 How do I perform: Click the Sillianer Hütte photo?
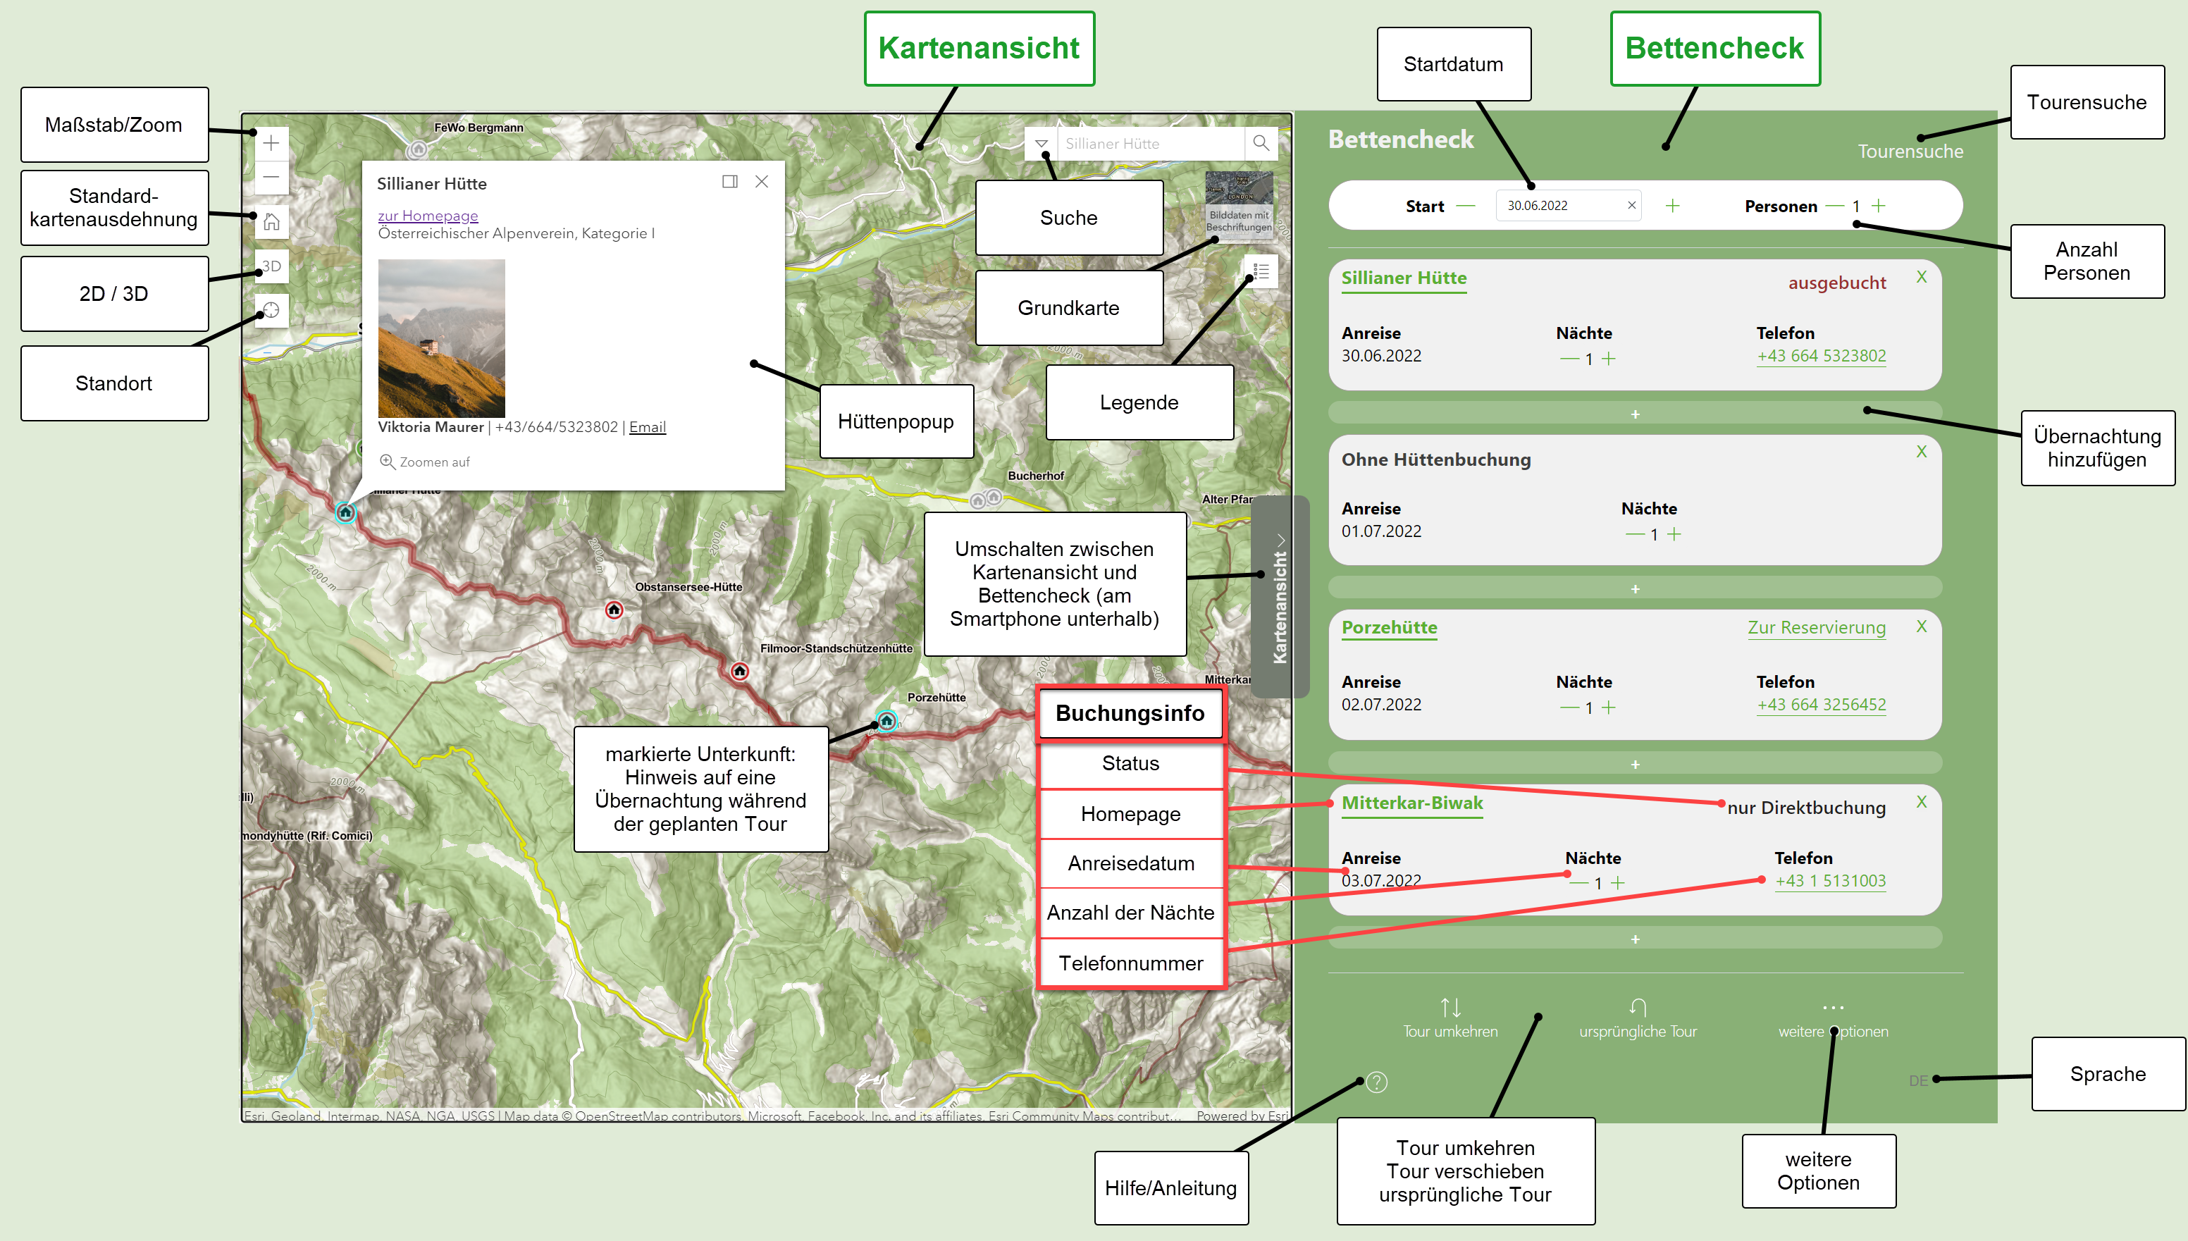point(441,338)
